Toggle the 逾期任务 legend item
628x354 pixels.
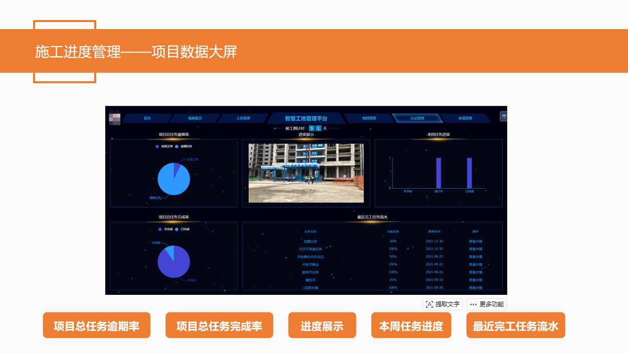[x=183, y=146]
